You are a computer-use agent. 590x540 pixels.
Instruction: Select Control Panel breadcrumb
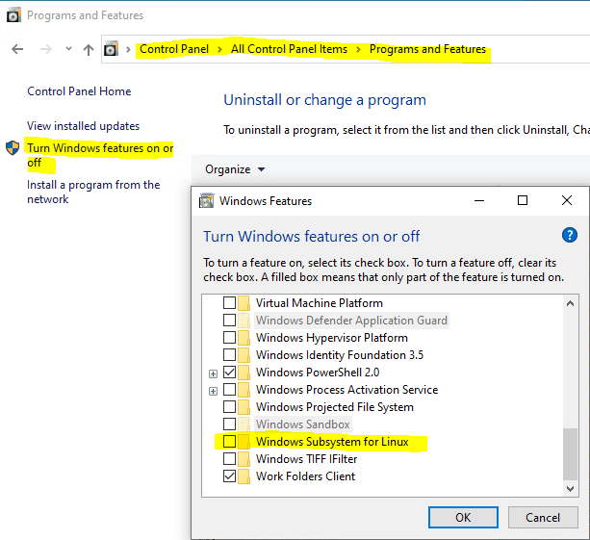click(174, 49)
